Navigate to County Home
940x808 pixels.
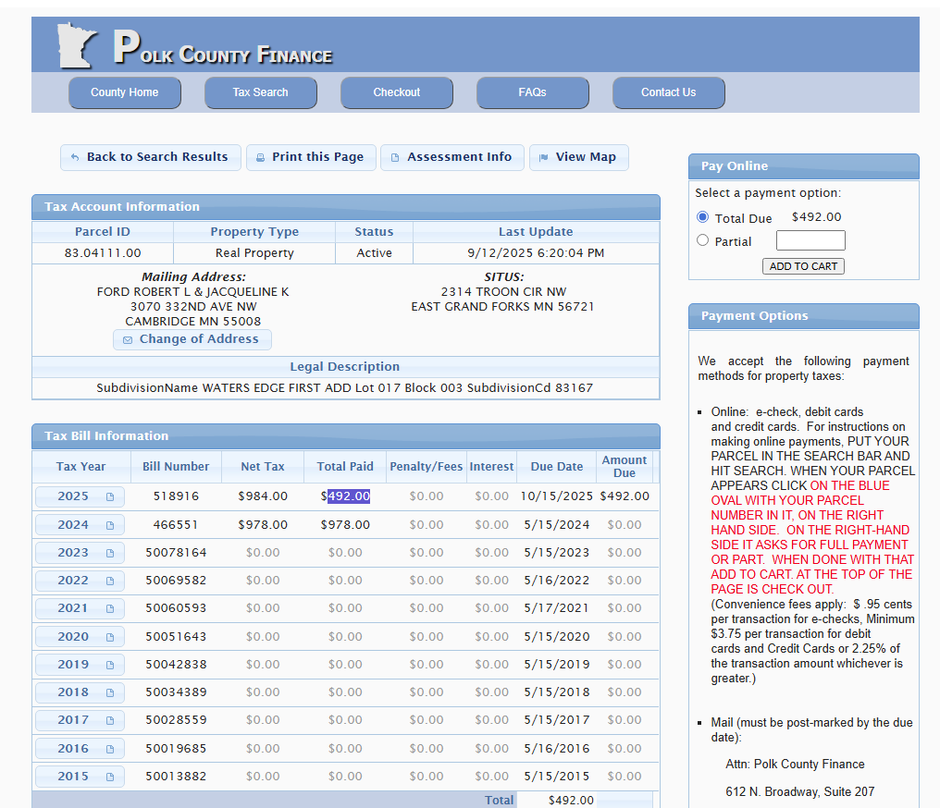point(124,92)
